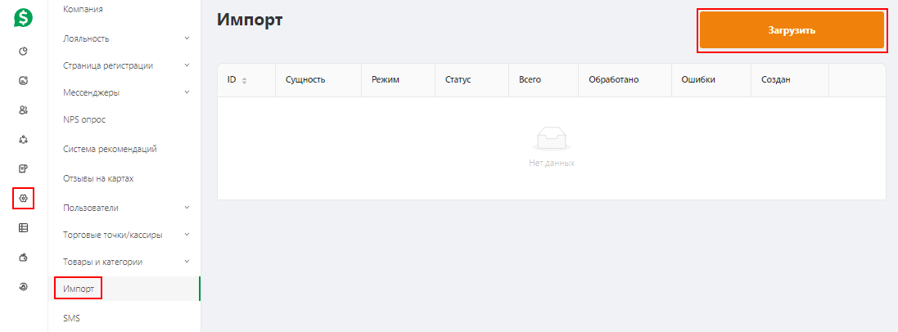
Task: Click the Создан column header
Action: coord(775,80)
